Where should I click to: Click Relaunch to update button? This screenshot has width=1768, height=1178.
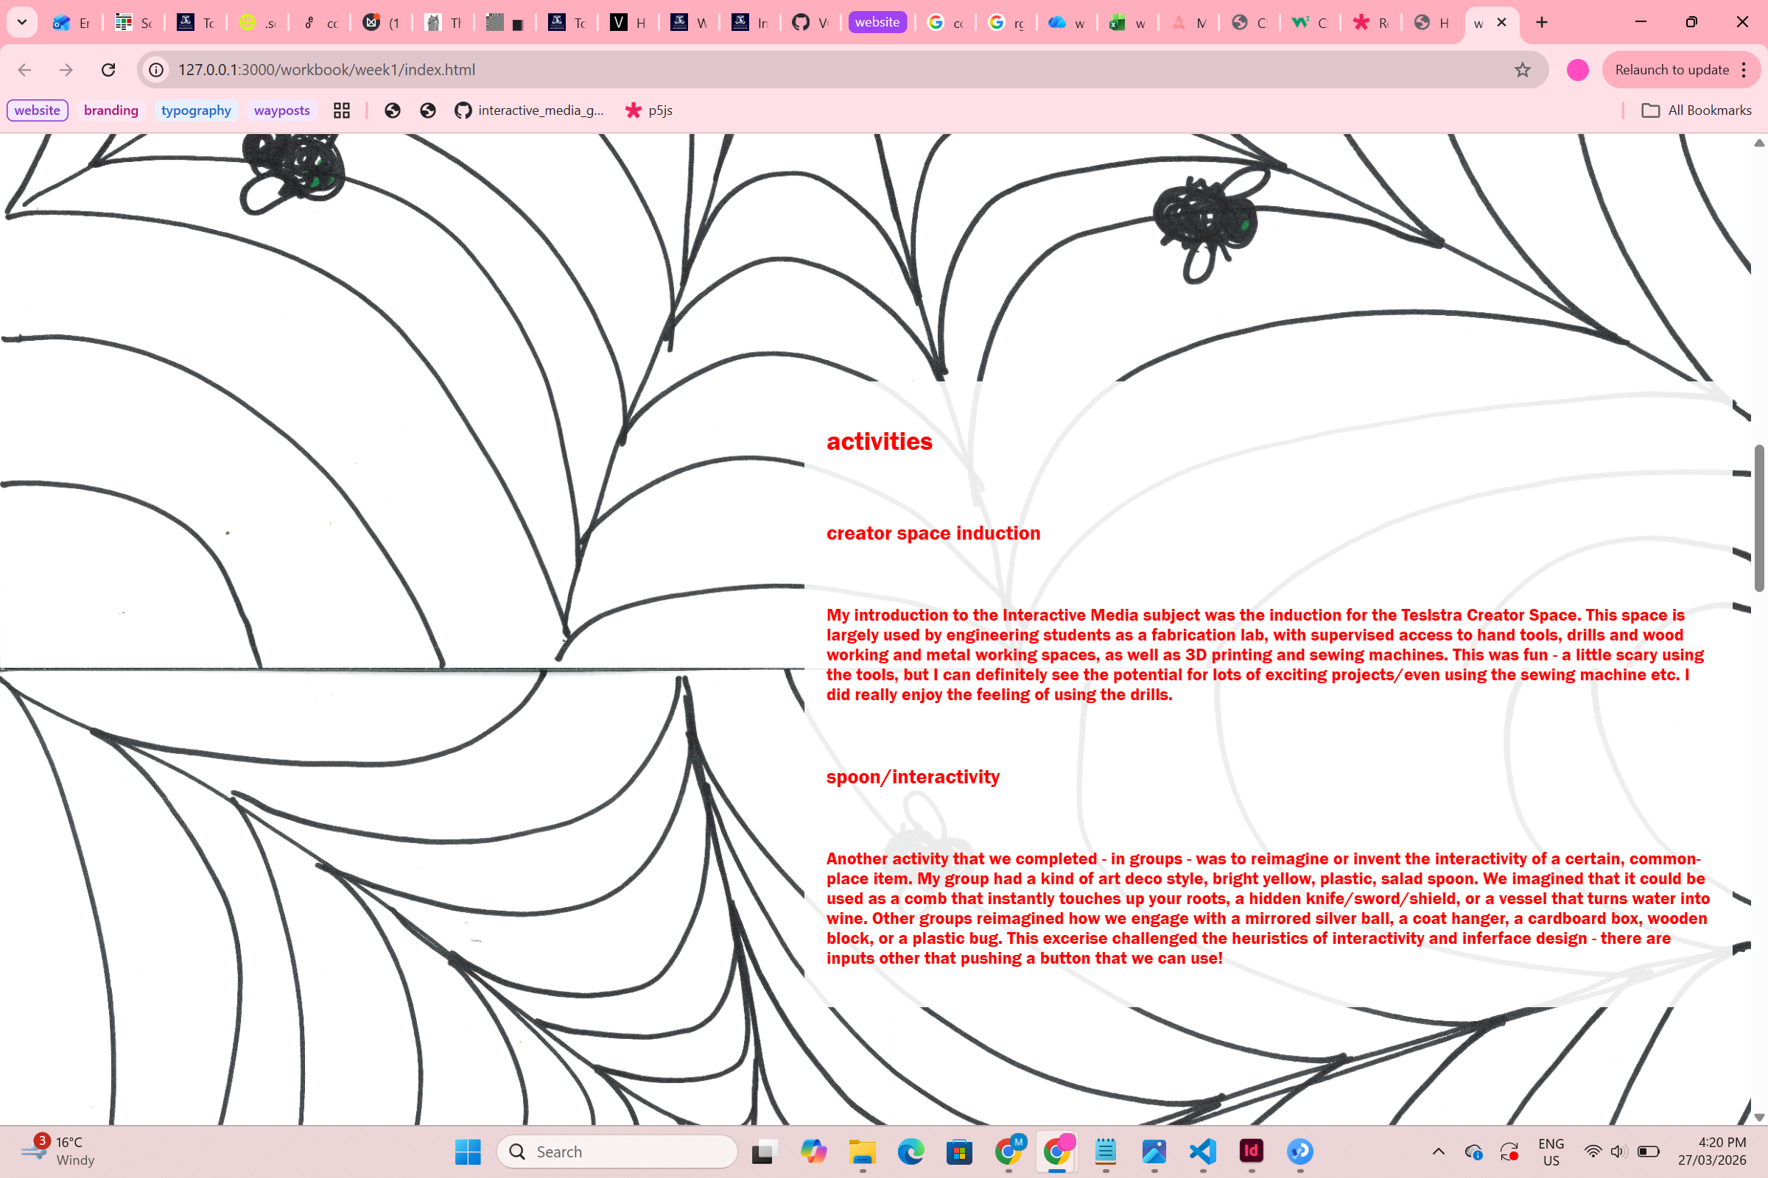pos(1671,70)
